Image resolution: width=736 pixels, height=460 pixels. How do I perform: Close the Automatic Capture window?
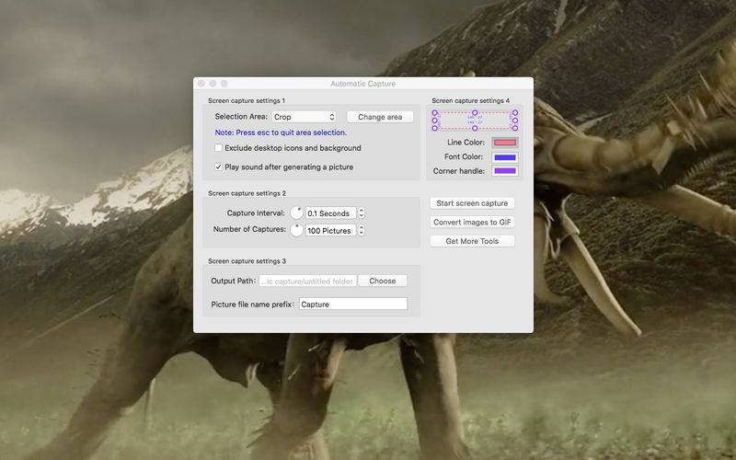click(x=201, y=83)
